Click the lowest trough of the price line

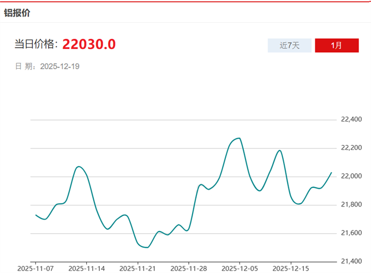[147, 247]
